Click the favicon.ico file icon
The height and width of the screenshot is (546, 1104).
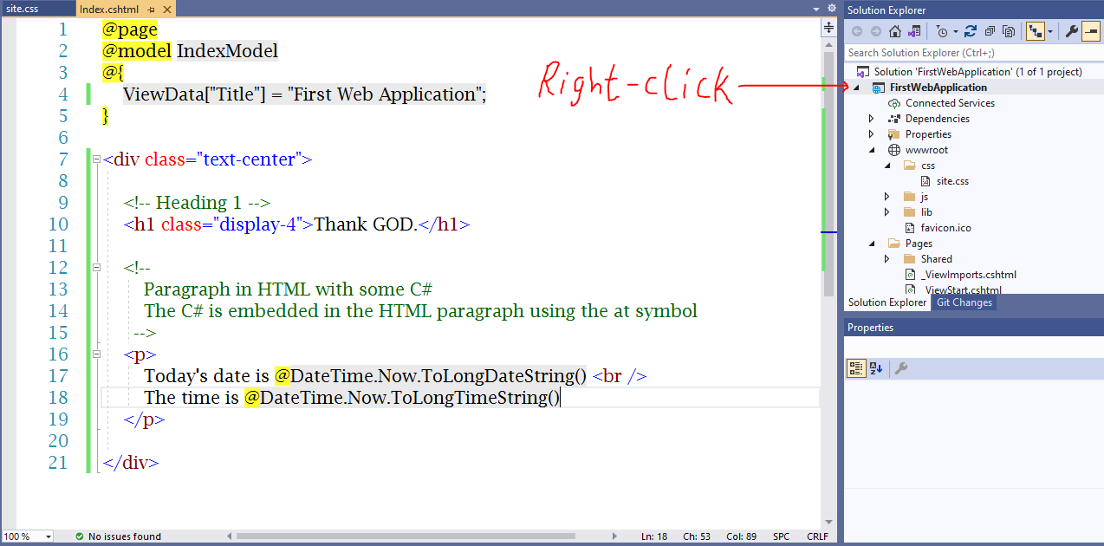point(910,228)
